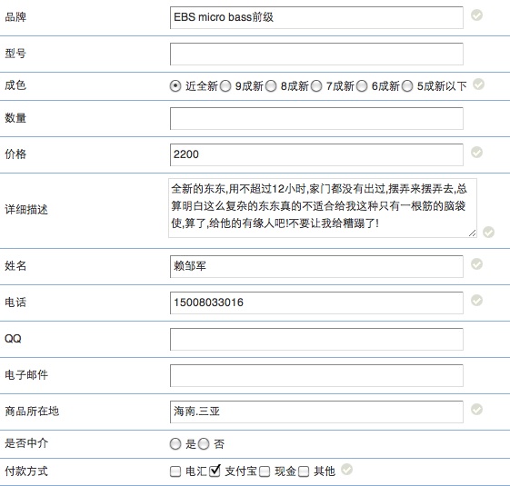This screenshot has height=486, width=510.
Task: Click the checkmark icon next to 电话 field
Action: pos(477,301)
